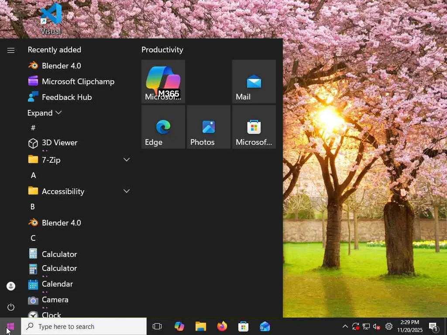The image size is (447, 335).
Task: Open the network tray icon
Action: 366,326
